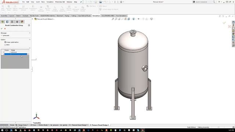The width and height of the screenshot is (235, 132).
Task: Click the Factor column header
Action: 7,50
